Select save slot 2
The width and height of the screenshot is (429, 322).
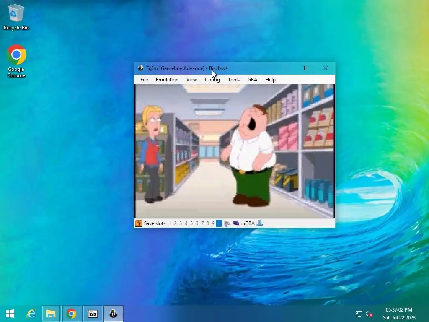tap(175, 223)
